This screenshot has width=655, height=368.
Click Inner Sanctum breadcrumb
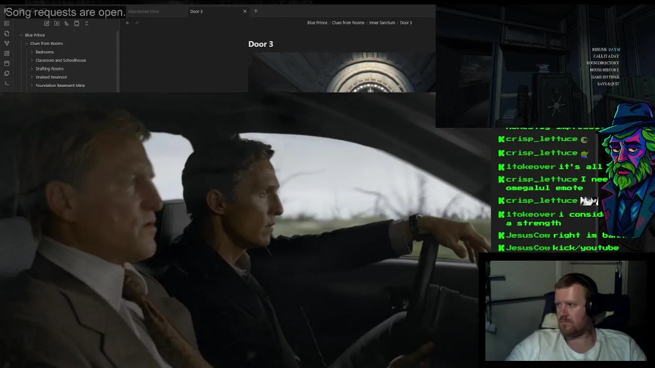pos(382,22)
